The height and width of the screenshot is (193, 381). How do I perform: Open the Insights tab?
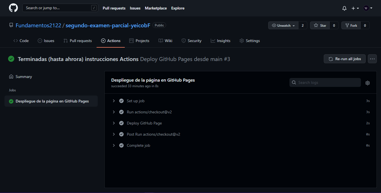221,41
